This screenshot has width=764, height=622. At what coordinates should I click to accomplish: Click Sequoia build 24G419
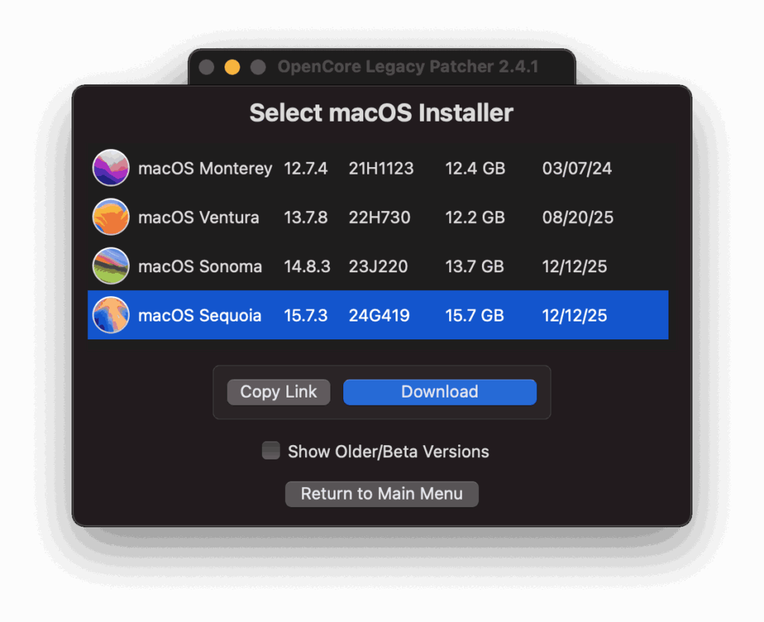pos(379,316)
